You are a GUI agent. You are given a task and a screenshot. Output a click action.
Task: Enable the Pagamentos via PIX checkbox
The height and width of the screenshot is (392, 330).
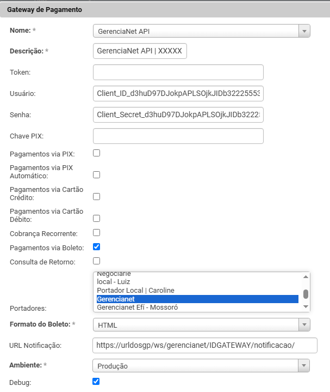(96, 153)
